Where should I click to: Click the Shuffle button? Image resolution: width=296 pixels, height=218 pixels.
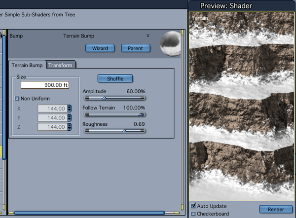point(115,78)
